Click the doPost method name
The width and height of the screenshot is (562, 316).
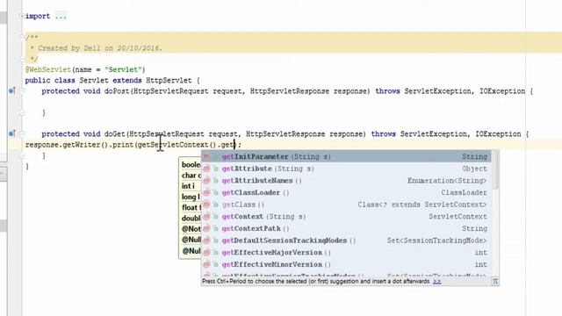pyautogui.click(x=117, y=91)
